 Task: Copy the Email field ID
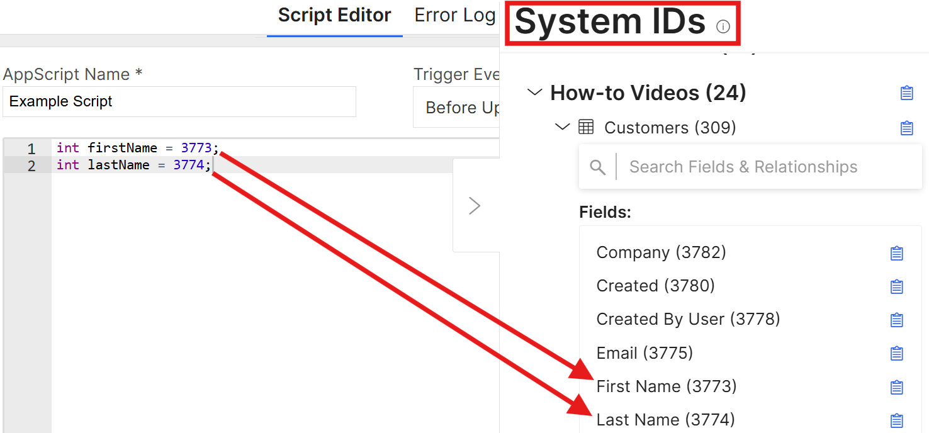pyautogui.click(x=897, y=353)
